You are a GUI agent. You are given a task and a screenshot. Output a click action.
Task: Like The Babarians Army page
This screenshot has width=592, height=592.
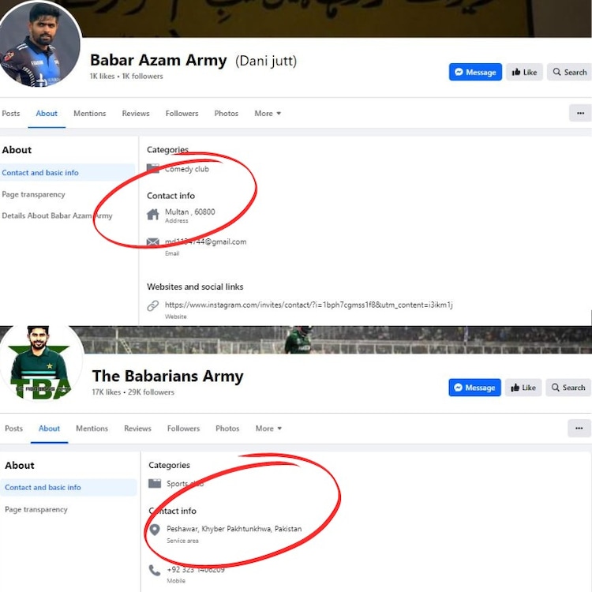[524, 388]
